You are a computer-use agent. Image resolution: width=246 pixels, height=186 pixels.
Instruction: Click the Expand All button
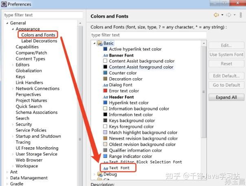pyautogui.click(x=226, y=98)
